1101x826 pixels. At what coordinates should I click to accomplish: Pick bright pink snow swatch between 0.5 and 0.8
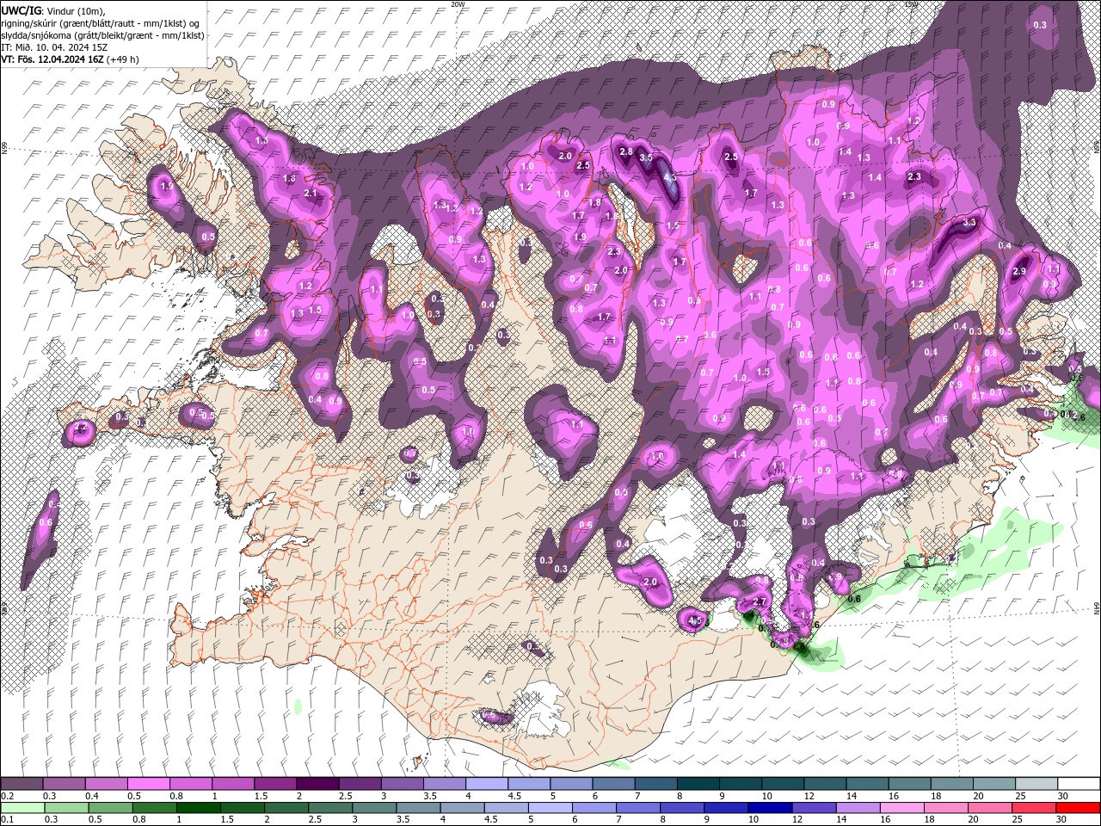click(x=148, y=784)
